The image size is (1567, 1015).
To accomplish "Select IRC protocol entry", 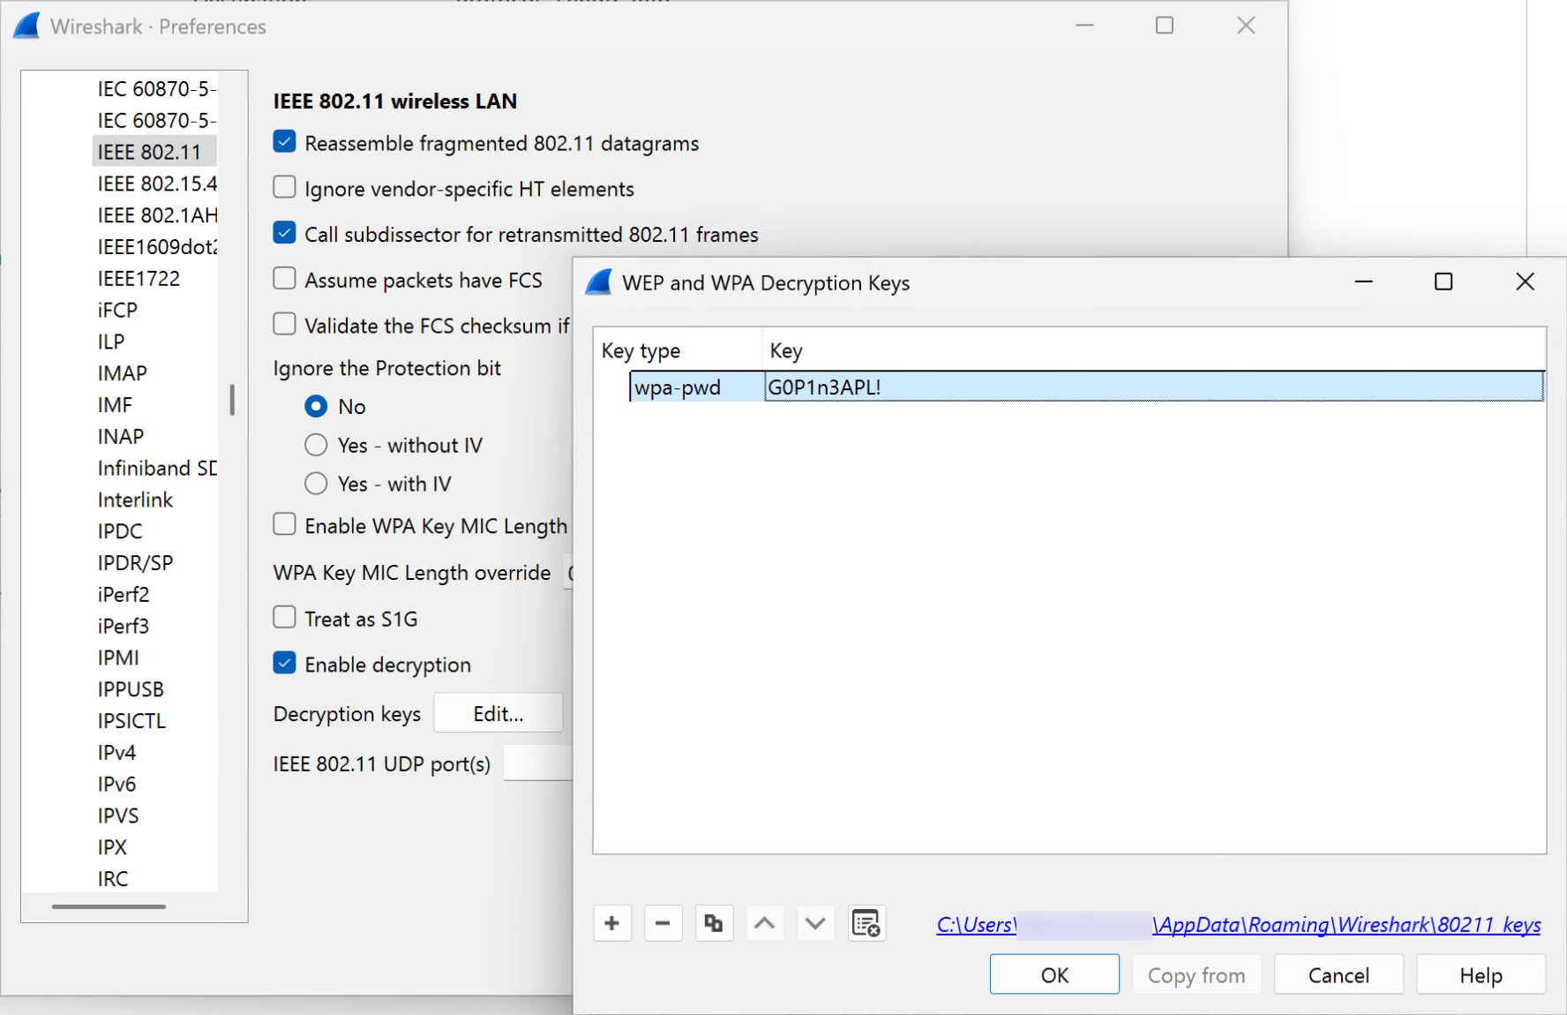I will pos(113,879).
